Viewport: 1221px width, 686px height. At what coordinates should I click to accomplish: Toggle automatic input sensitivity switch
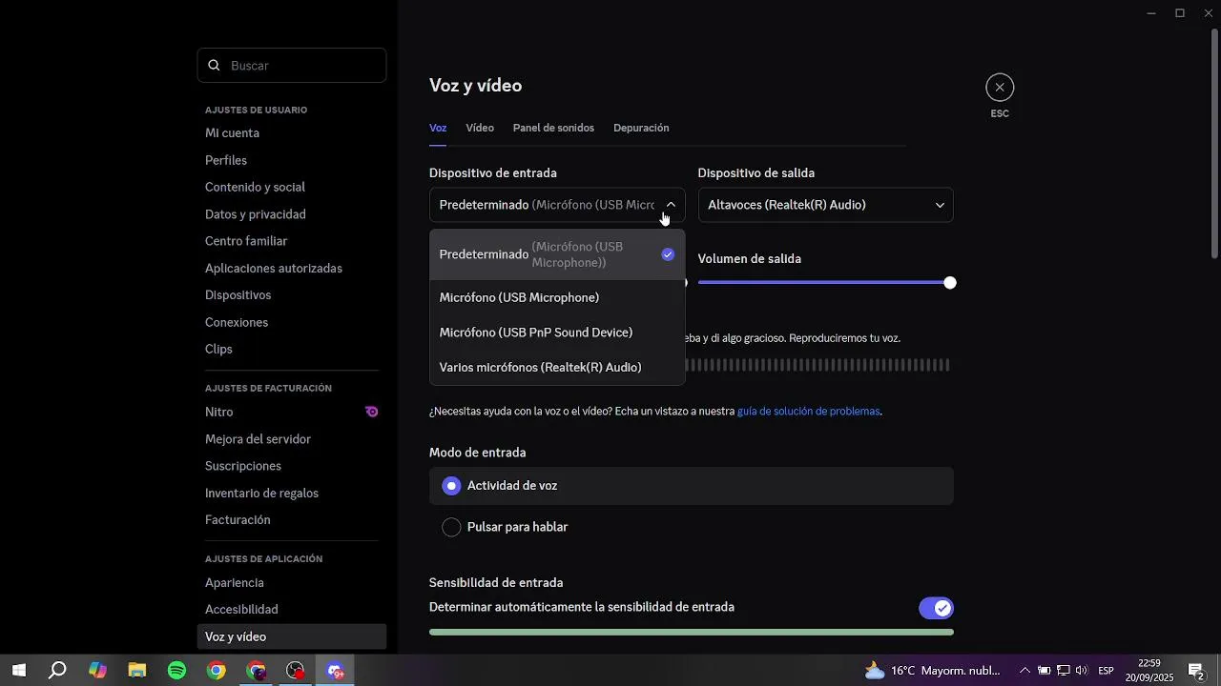tap(936, 608)
